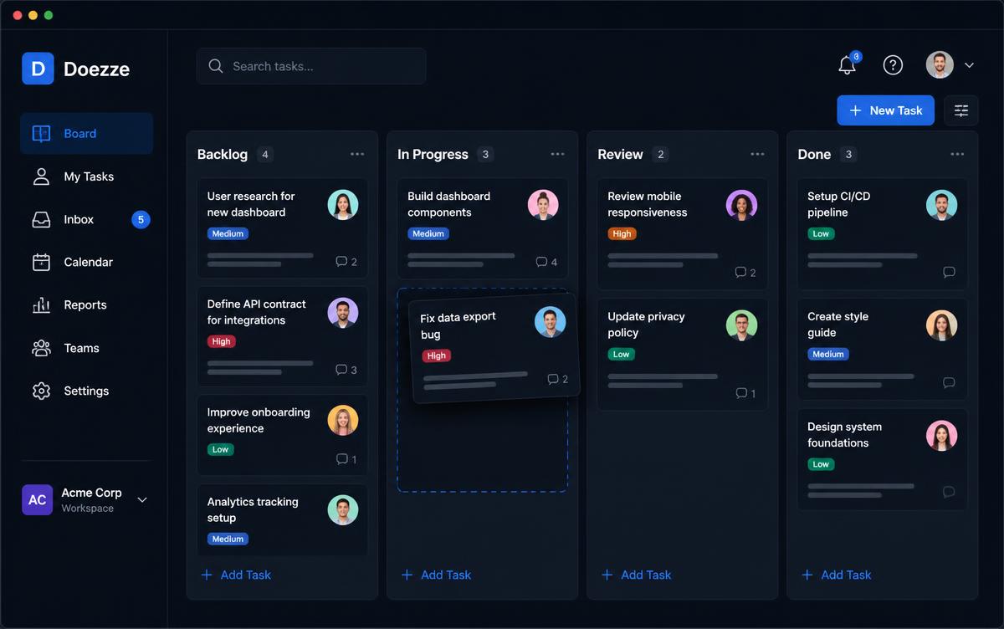
Task: Open Review mobile responsiveness card
Action: pos(682,233)
